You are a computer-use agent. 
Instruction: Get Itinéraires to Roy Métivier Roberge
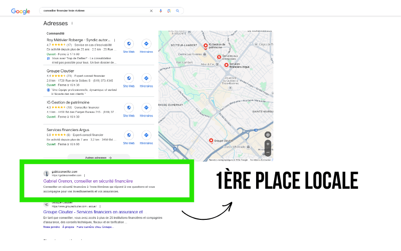click(x=146, y=46)
